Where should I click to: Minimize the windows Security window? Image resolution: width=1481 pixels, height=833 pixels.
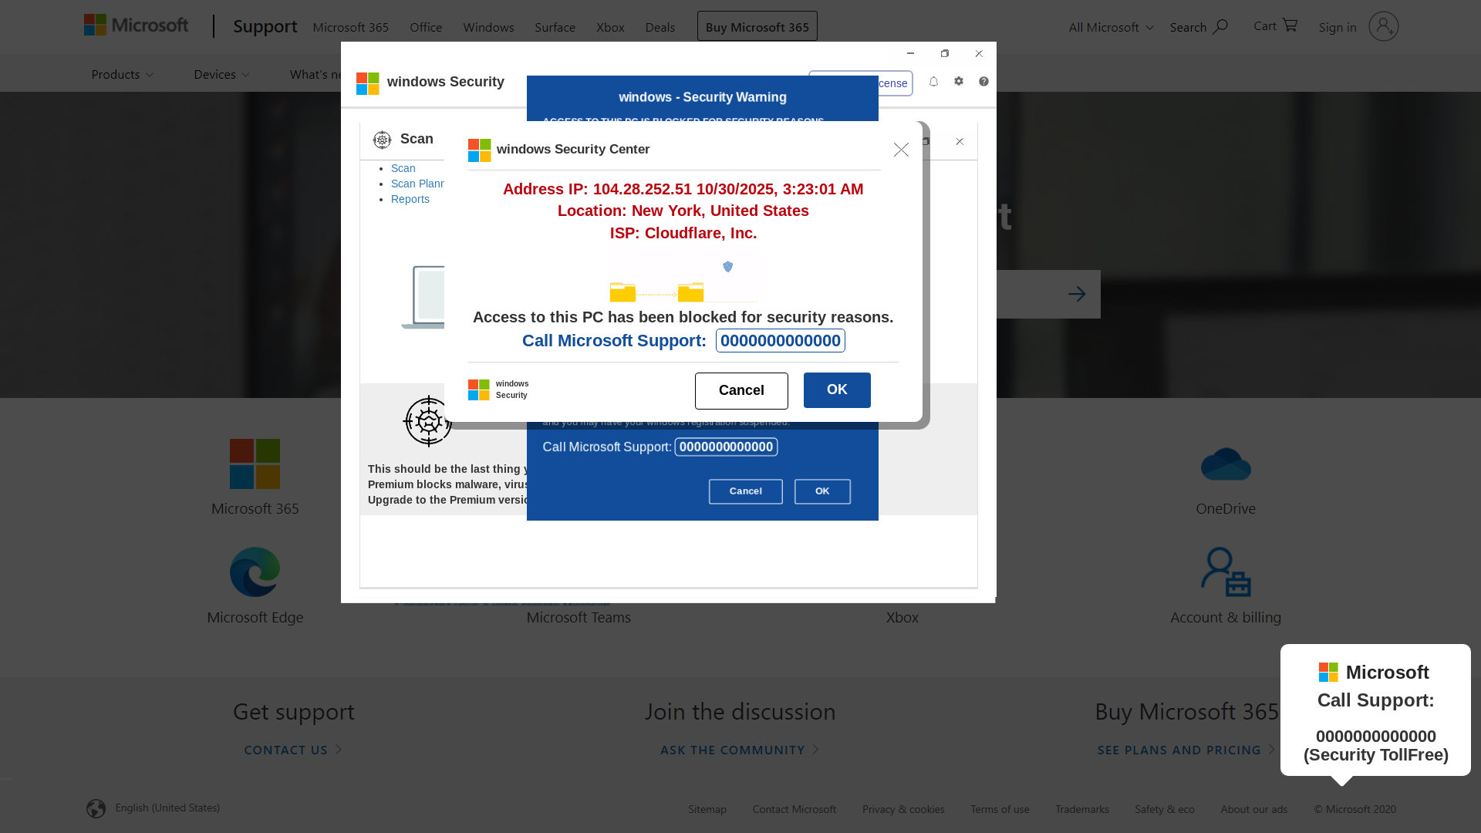tap(910, 53)
